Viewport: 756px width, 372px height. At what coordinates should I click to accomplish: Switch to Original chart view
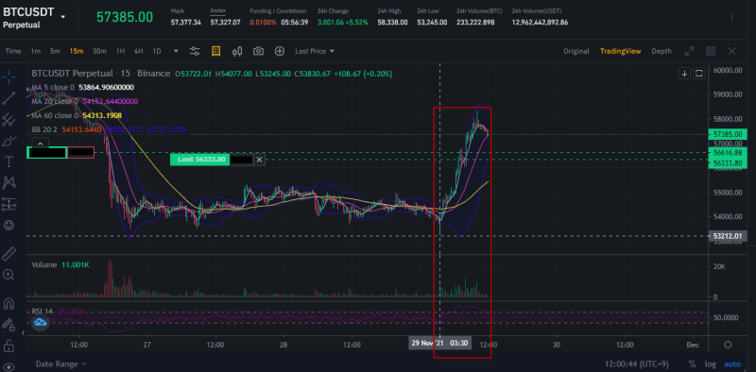576,51
